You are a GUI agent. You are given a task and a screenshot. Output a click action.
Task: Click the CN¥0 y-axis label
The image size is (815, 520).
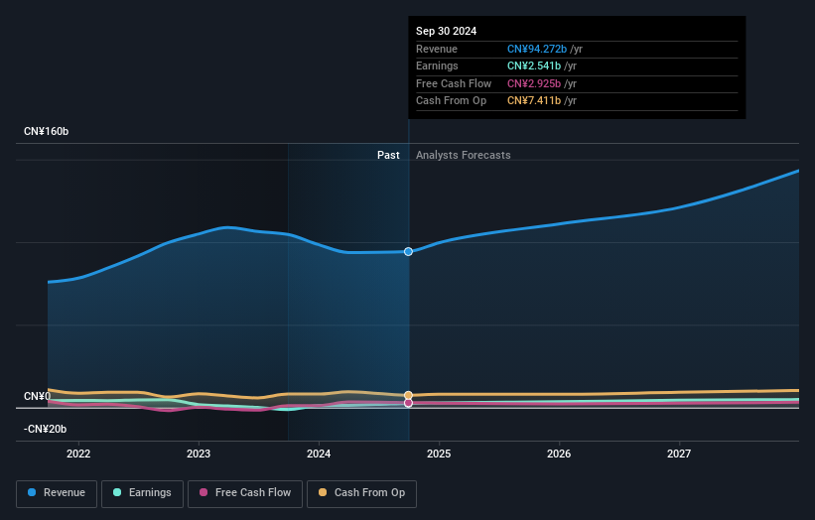(x=38, y=396)
